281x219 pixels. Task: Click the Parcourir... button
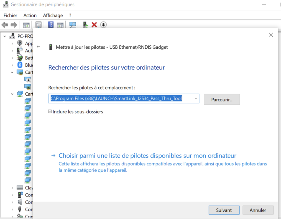[x=221, y=99]
